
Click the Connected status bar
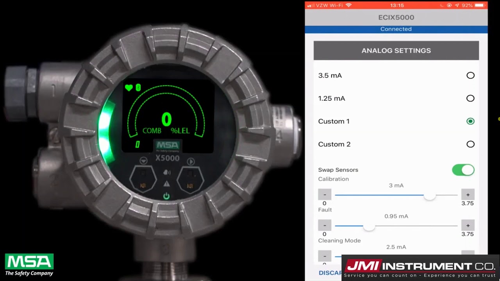[x=396, y=29]
